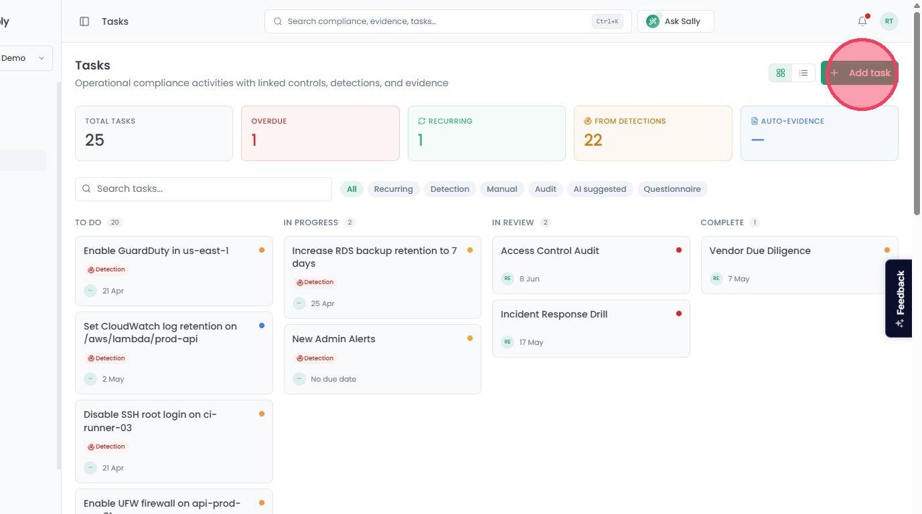This screenshot has width=922, height=514.
Task: Focus the Search tasks field
Action: click(204, 189)
